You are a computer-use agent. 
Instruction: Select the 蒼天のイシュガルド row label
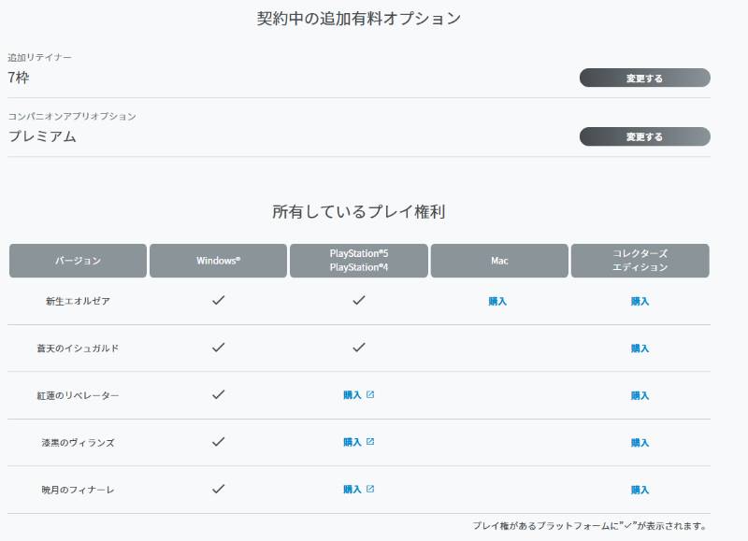78,349
